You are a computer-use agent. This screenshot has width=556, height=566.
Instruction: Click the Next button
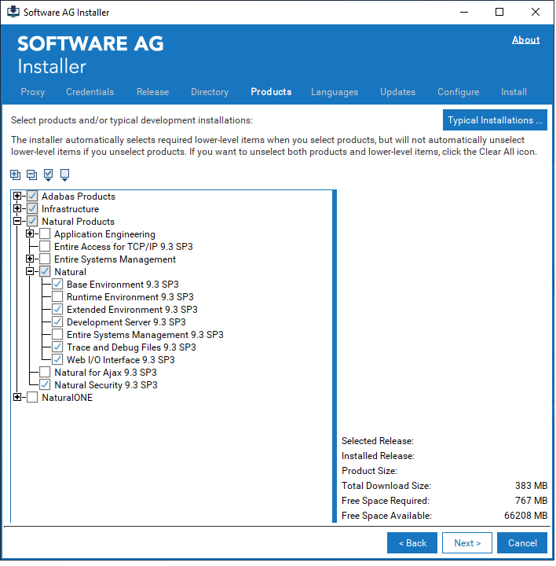coord(467,543)
